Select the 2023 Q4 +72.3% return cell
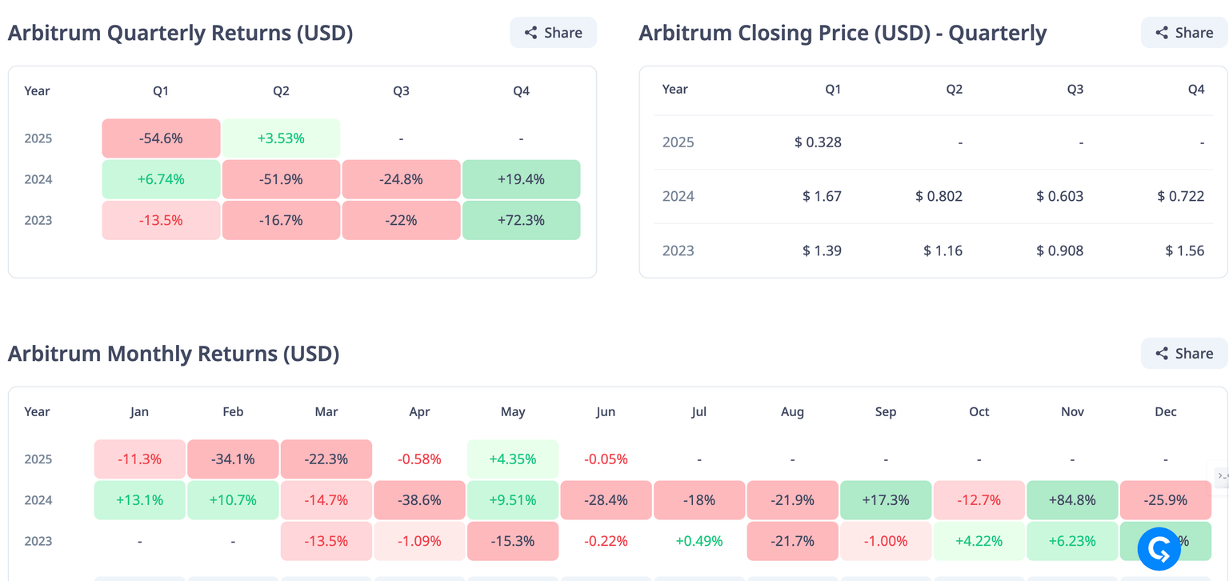Screen dimensions: 1229x581 (521, 220)
